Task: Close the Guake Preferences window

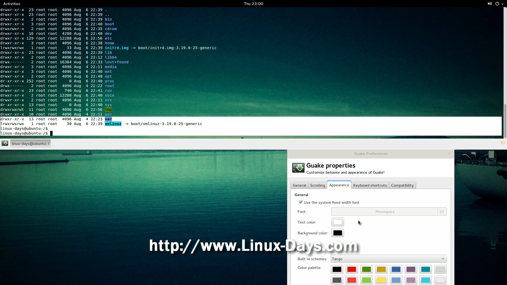Action: point(449,154)
